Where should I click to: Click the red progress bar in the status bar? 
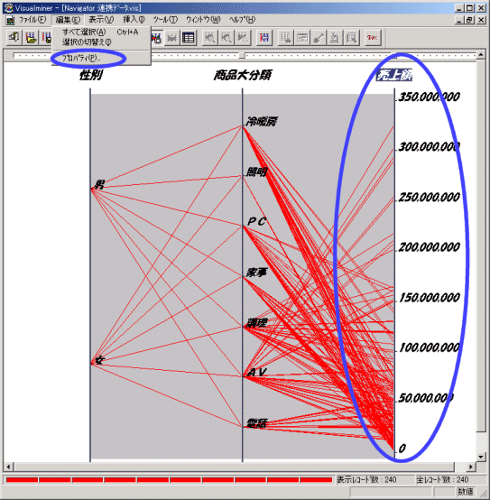point(169,480)
